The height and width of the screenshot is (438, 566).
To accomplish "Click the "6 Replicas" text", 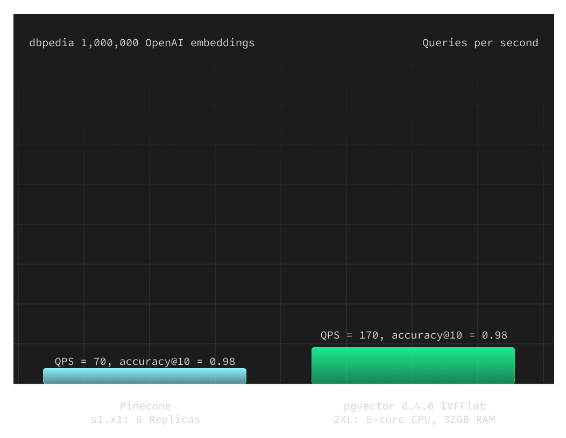I will tap(167, 420).
